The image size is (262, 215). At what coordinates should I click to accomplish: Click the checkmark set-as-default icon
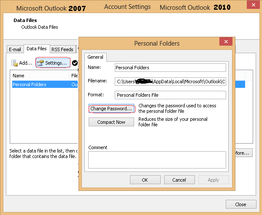tap(75, 63)
